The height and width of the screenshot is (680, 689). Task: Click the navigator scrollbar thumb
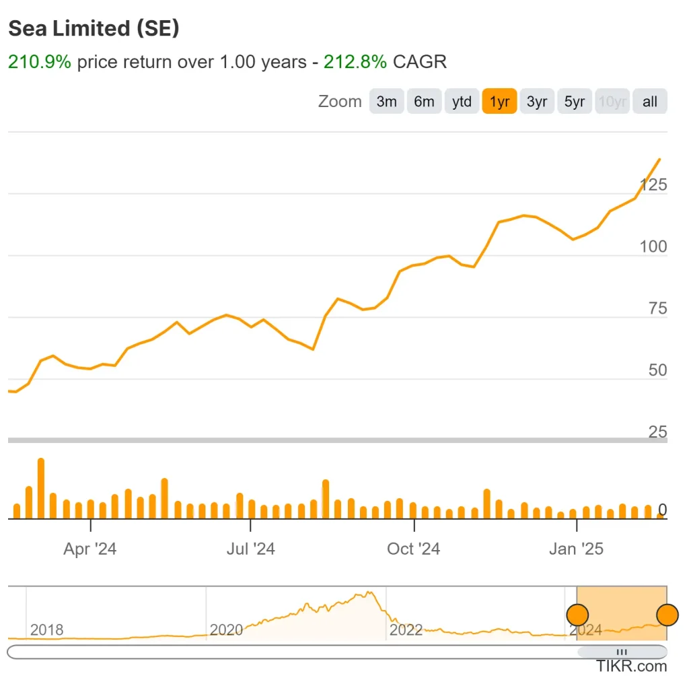click(622, 652)
